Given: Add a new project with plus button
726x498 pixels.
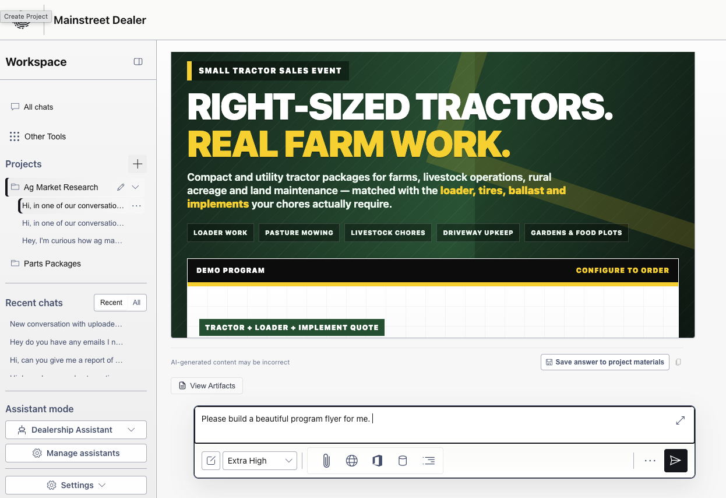Looking at the screenshot, I should click(138, 164).
